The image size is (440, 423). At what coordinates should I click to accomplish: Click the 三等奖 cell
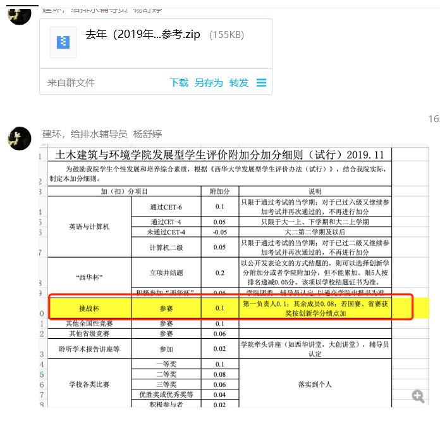click(x=166, y=384)
